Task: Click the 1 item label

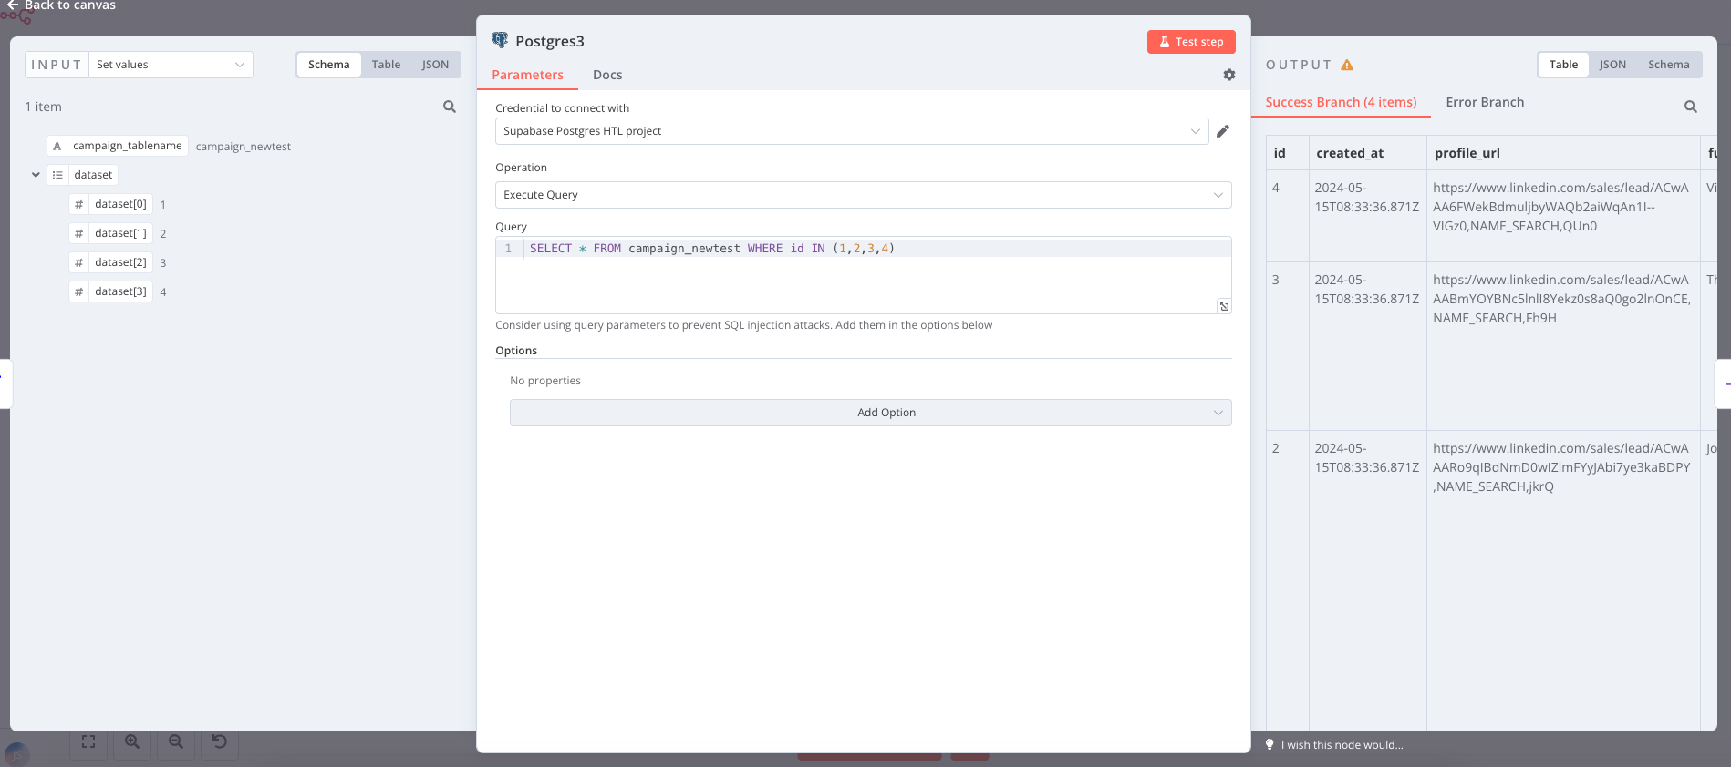Action: pos(44,107)
